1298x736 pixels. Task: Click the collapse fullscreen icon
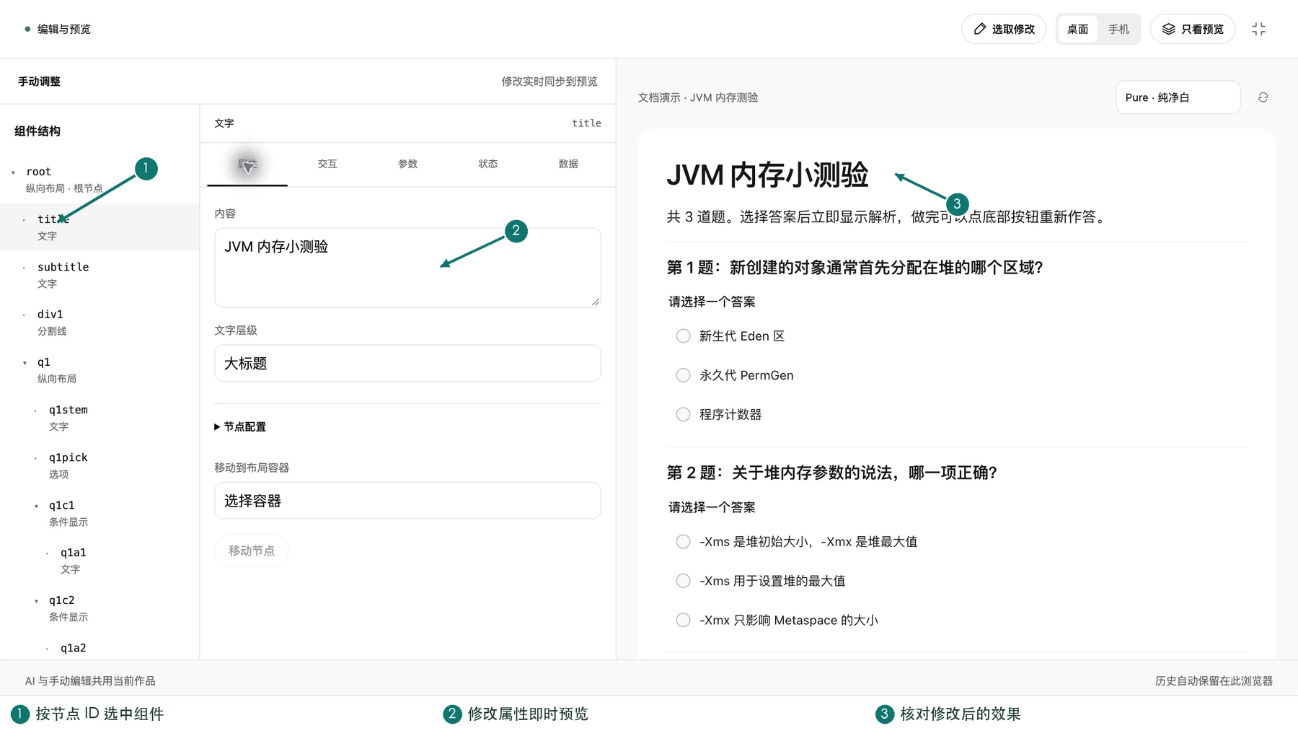tap(1258, 29)
